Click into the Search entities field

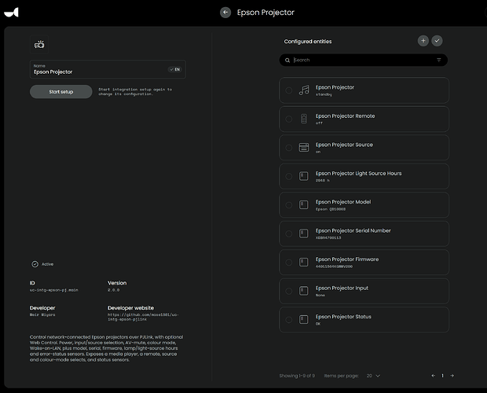tap(364, 60)
